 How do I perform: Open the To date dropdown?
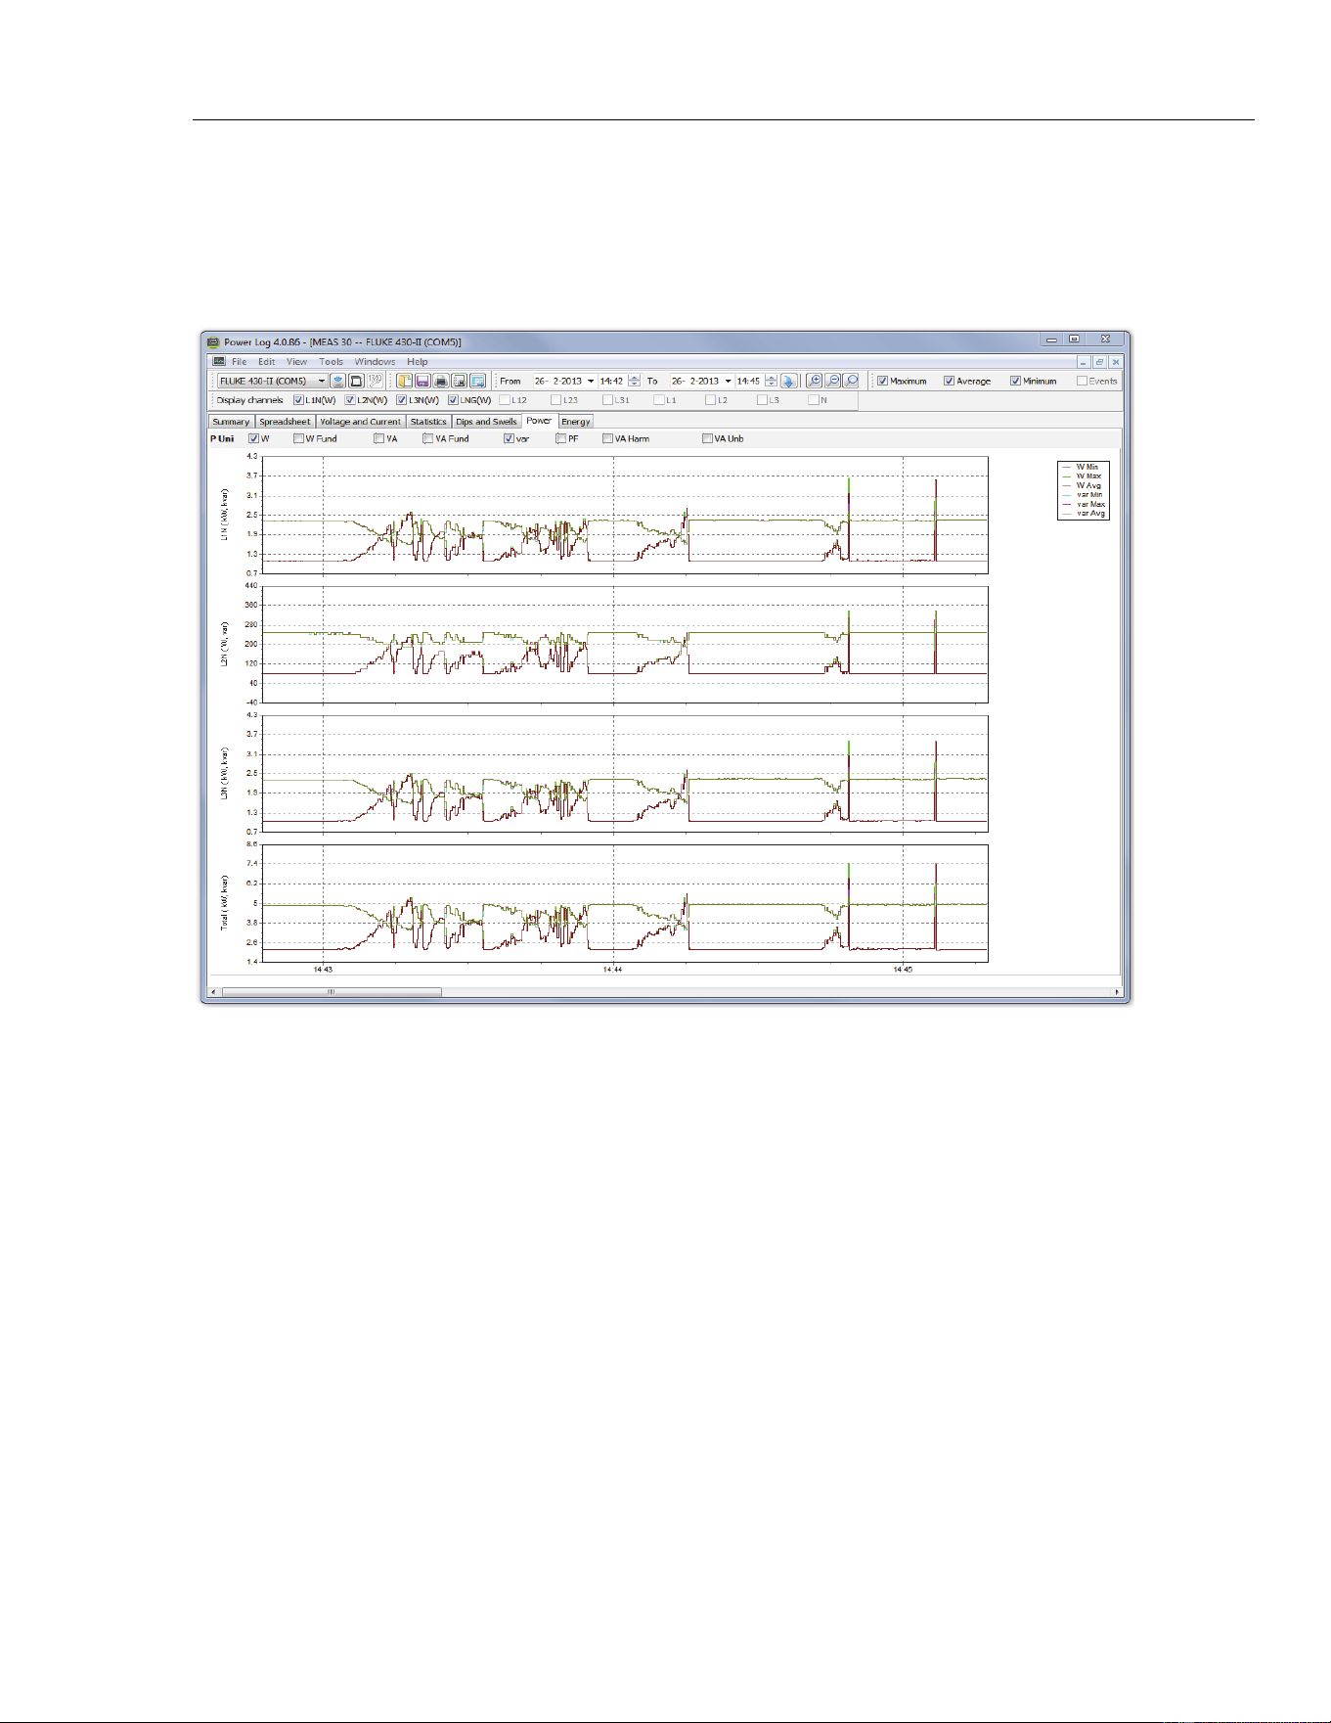click(728, 381)
